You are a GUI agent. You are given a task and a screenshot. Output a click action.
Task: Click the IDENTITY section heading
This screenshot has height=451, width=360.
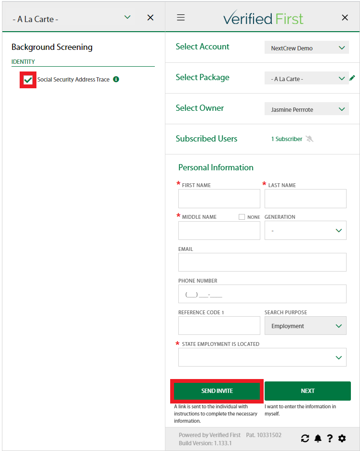pyautogui.click(x=23, y=61)
